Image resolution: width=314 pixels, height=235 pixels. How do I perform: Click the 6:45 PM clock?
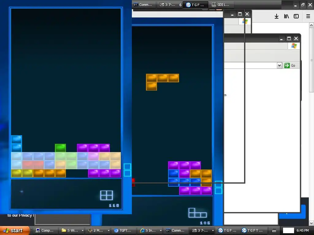coord(303,230)
